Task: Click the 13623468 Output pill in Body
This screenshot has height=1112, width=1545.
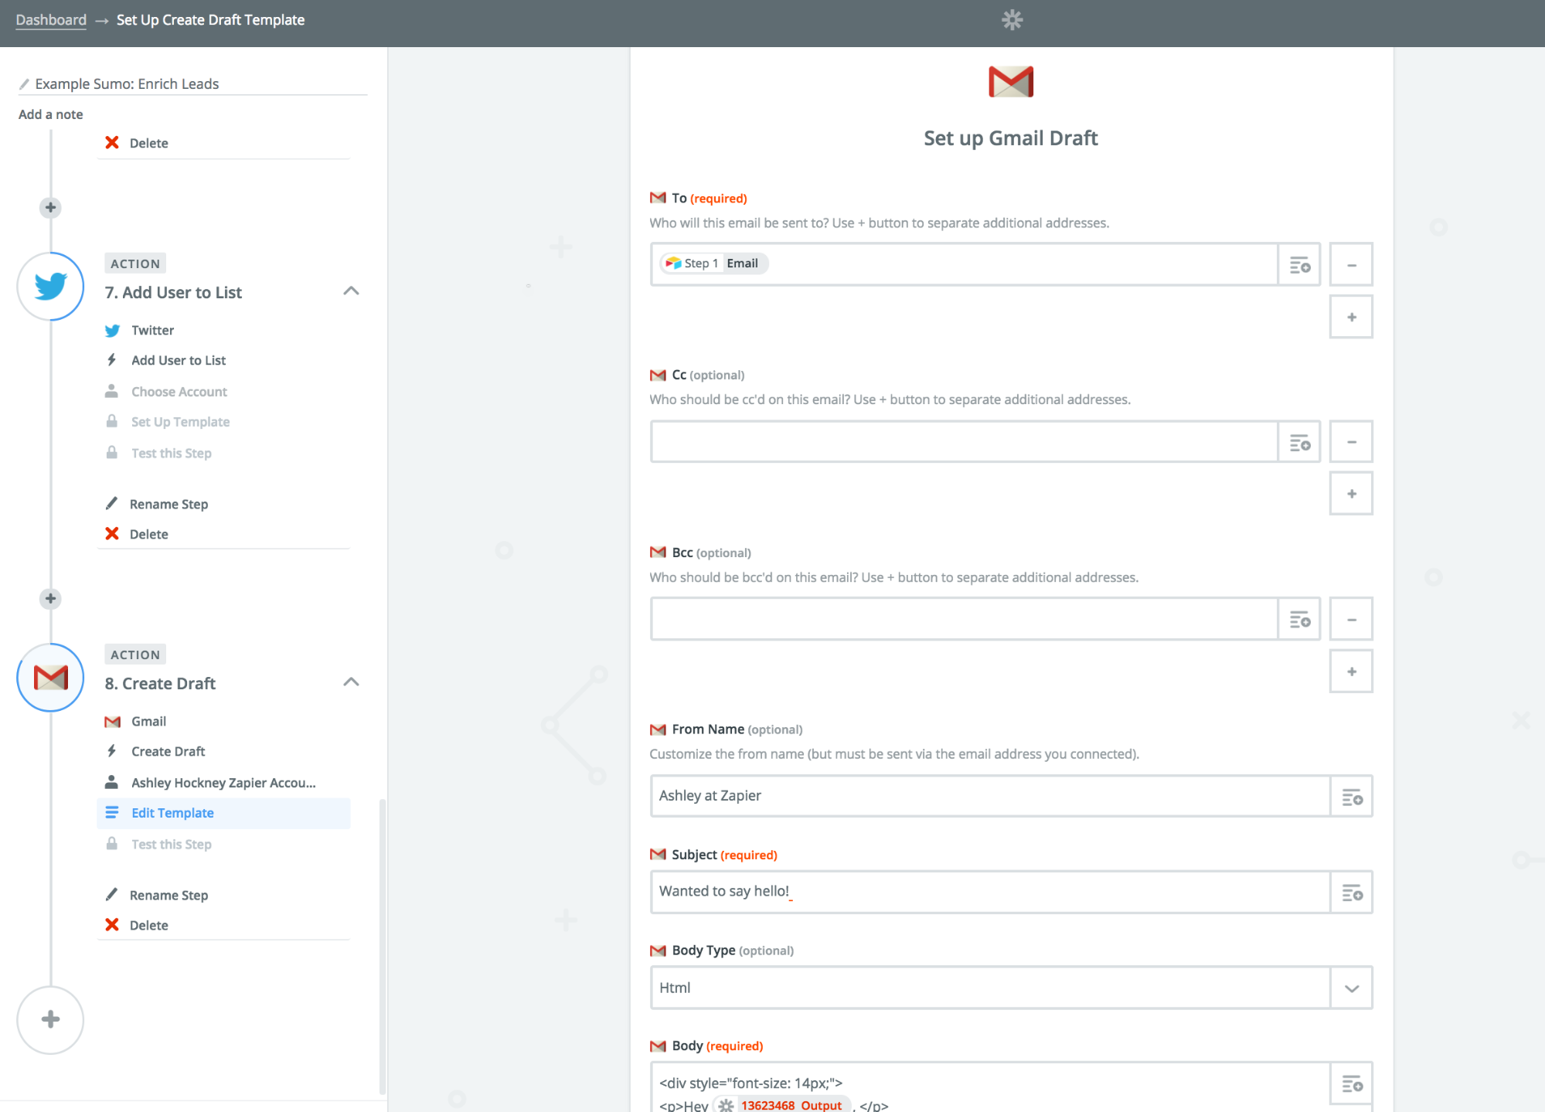Action: click(x=781, y=1105)
